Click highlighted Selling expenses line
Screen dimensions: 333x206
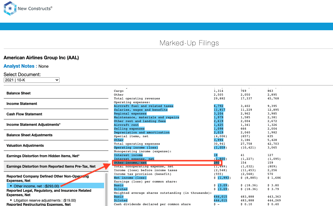129,129
